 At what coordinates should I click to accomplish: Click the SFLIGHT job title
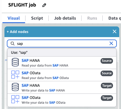[22, 5]
